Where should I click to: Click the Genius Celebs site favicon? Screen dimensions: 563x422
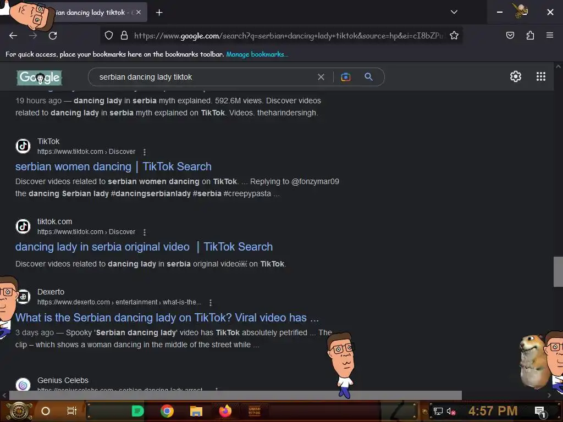(23, 385)
